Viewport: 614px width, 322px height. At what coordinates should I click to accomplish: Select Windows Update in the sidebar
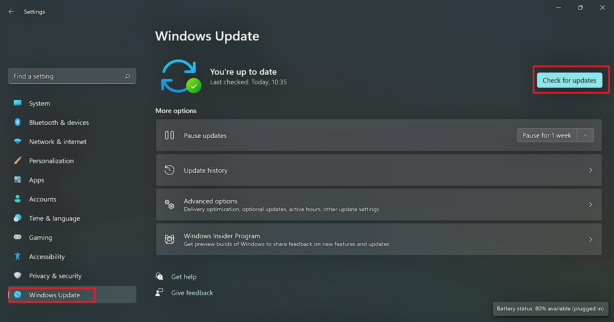(72, 295)
